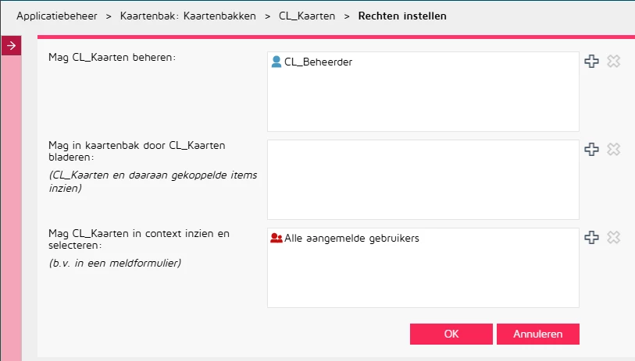Confirm rights with the OK button
Image resolution: width=635 pixels, height=361 pixels.
451,334
